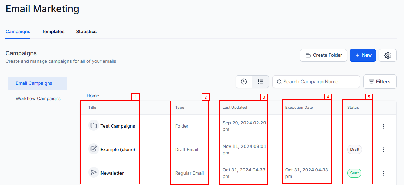Switch to the Statistics tab

click(86, 32)
